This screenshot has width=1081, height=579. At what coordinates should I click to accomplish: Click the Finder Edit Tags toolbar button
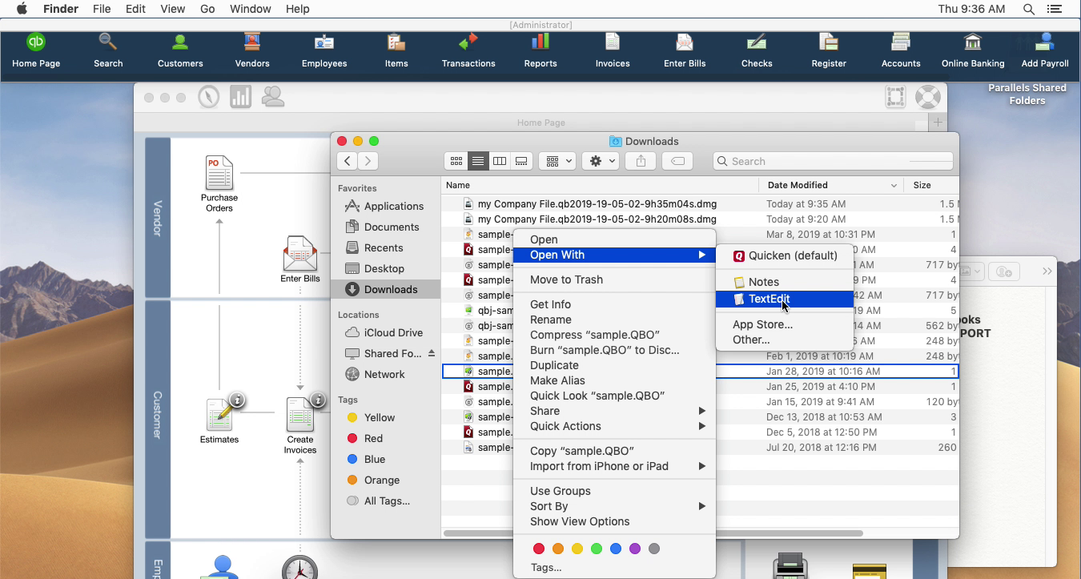677,161
